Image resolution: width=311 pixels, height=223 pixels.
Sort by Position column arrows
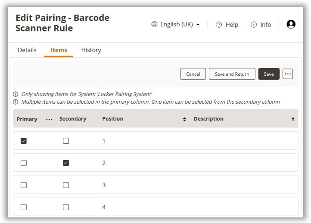coord(184,119)
